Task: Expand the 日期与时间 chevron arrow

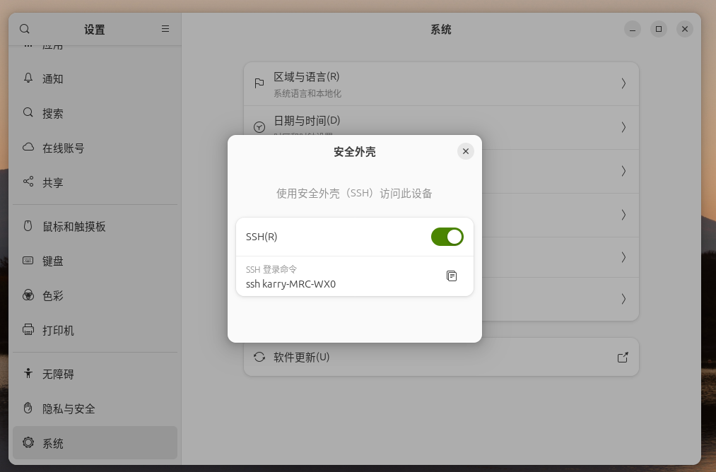Action: pos(623,127)
